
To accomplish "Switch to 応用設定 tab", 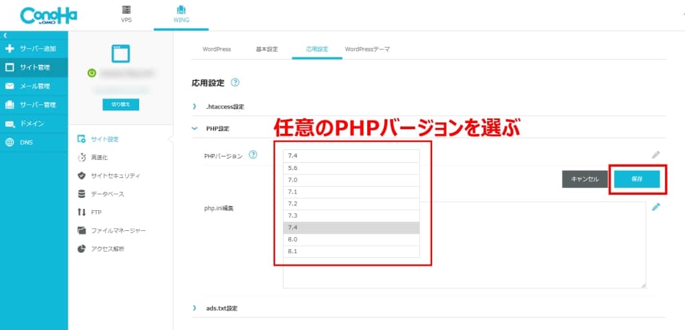I will tap(317, 50).
